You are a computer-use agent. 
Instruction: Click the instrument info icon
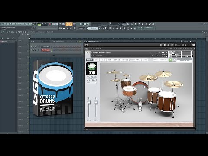pyautogui.click(x=166, y=52)
